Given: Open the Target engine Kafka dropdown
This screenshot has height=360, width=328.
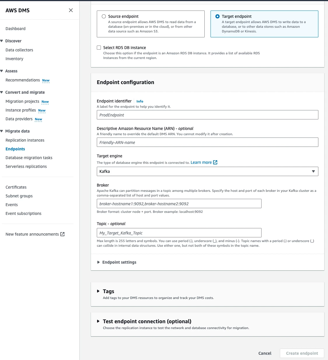Looking at the screenshot, I should (207, 171).
